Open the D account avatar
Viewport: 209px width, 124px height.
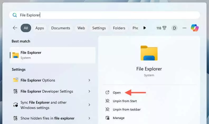pos(174,28)
